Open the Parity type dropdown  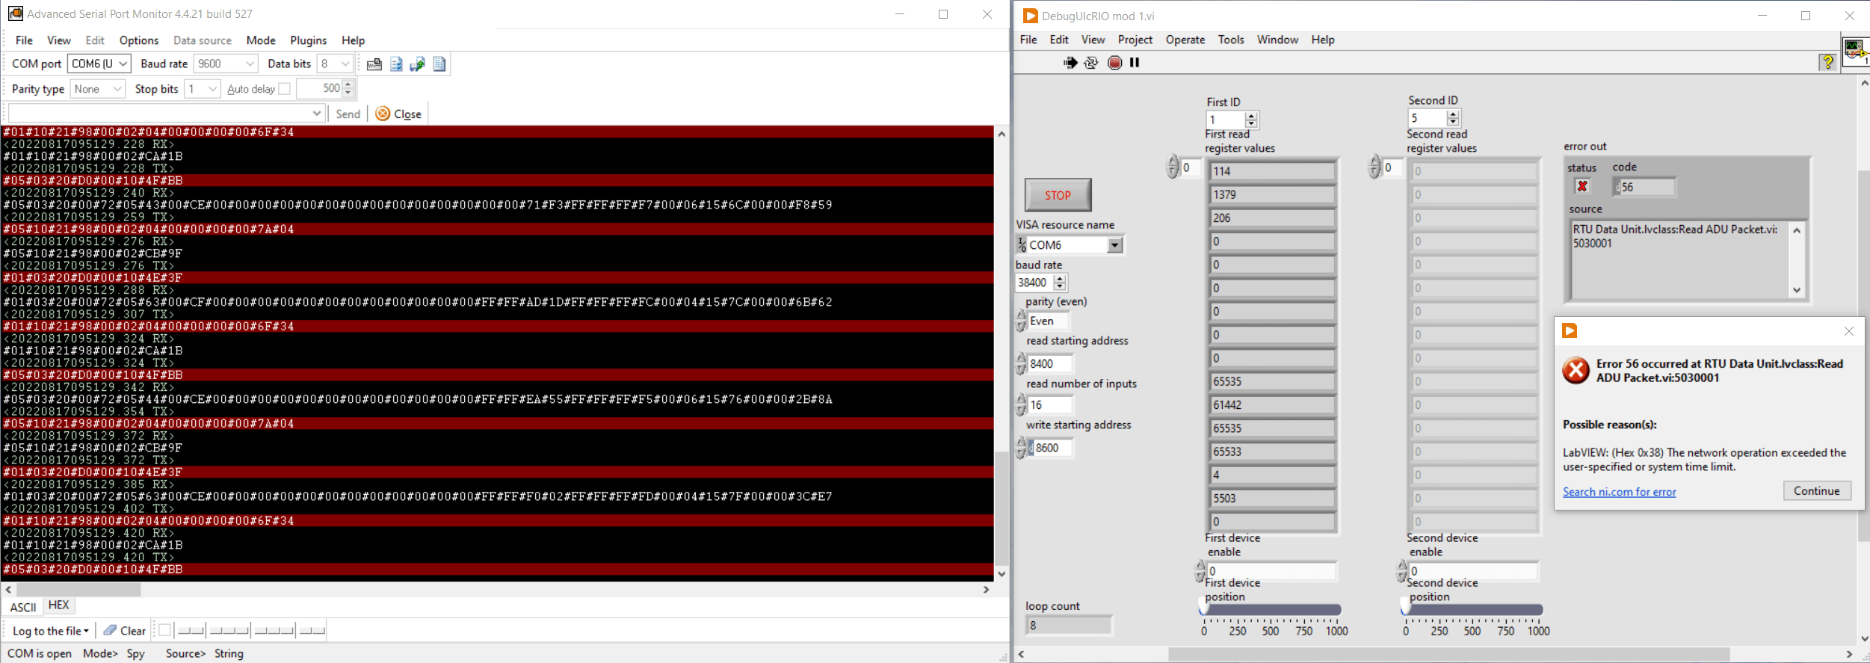coord(117,89)
